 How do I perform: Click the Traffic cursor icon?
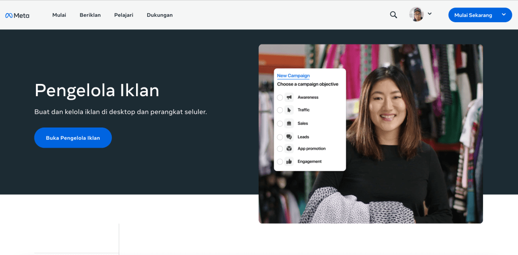[x=289, y=110]
